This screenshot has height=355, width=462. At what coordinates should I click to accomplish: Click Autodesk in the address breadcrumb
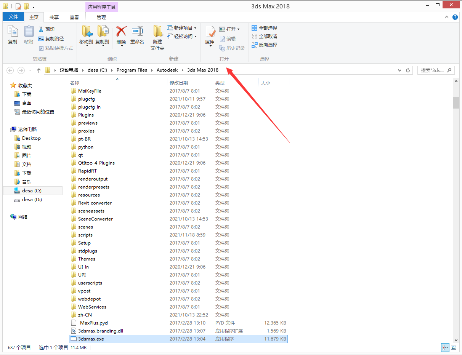point(167,70)
